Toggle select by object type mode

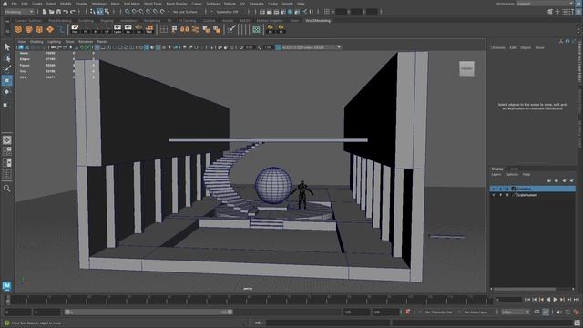100,12
